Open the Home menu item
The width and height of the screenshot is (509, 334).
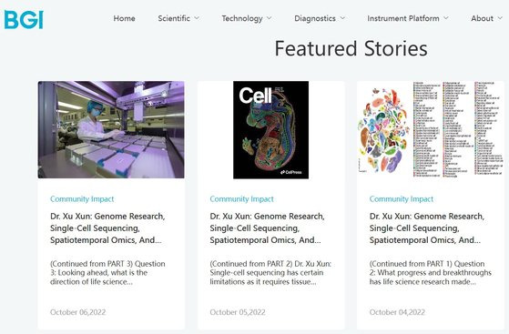coord(125,18)
